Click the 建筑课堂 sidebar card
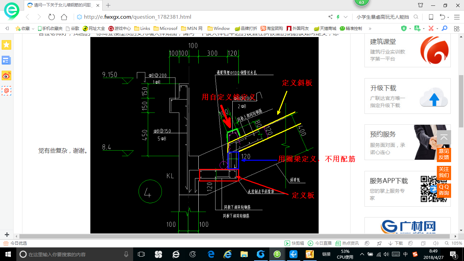The width and height of the screenshot is (464, 261). tap(408, 51)
